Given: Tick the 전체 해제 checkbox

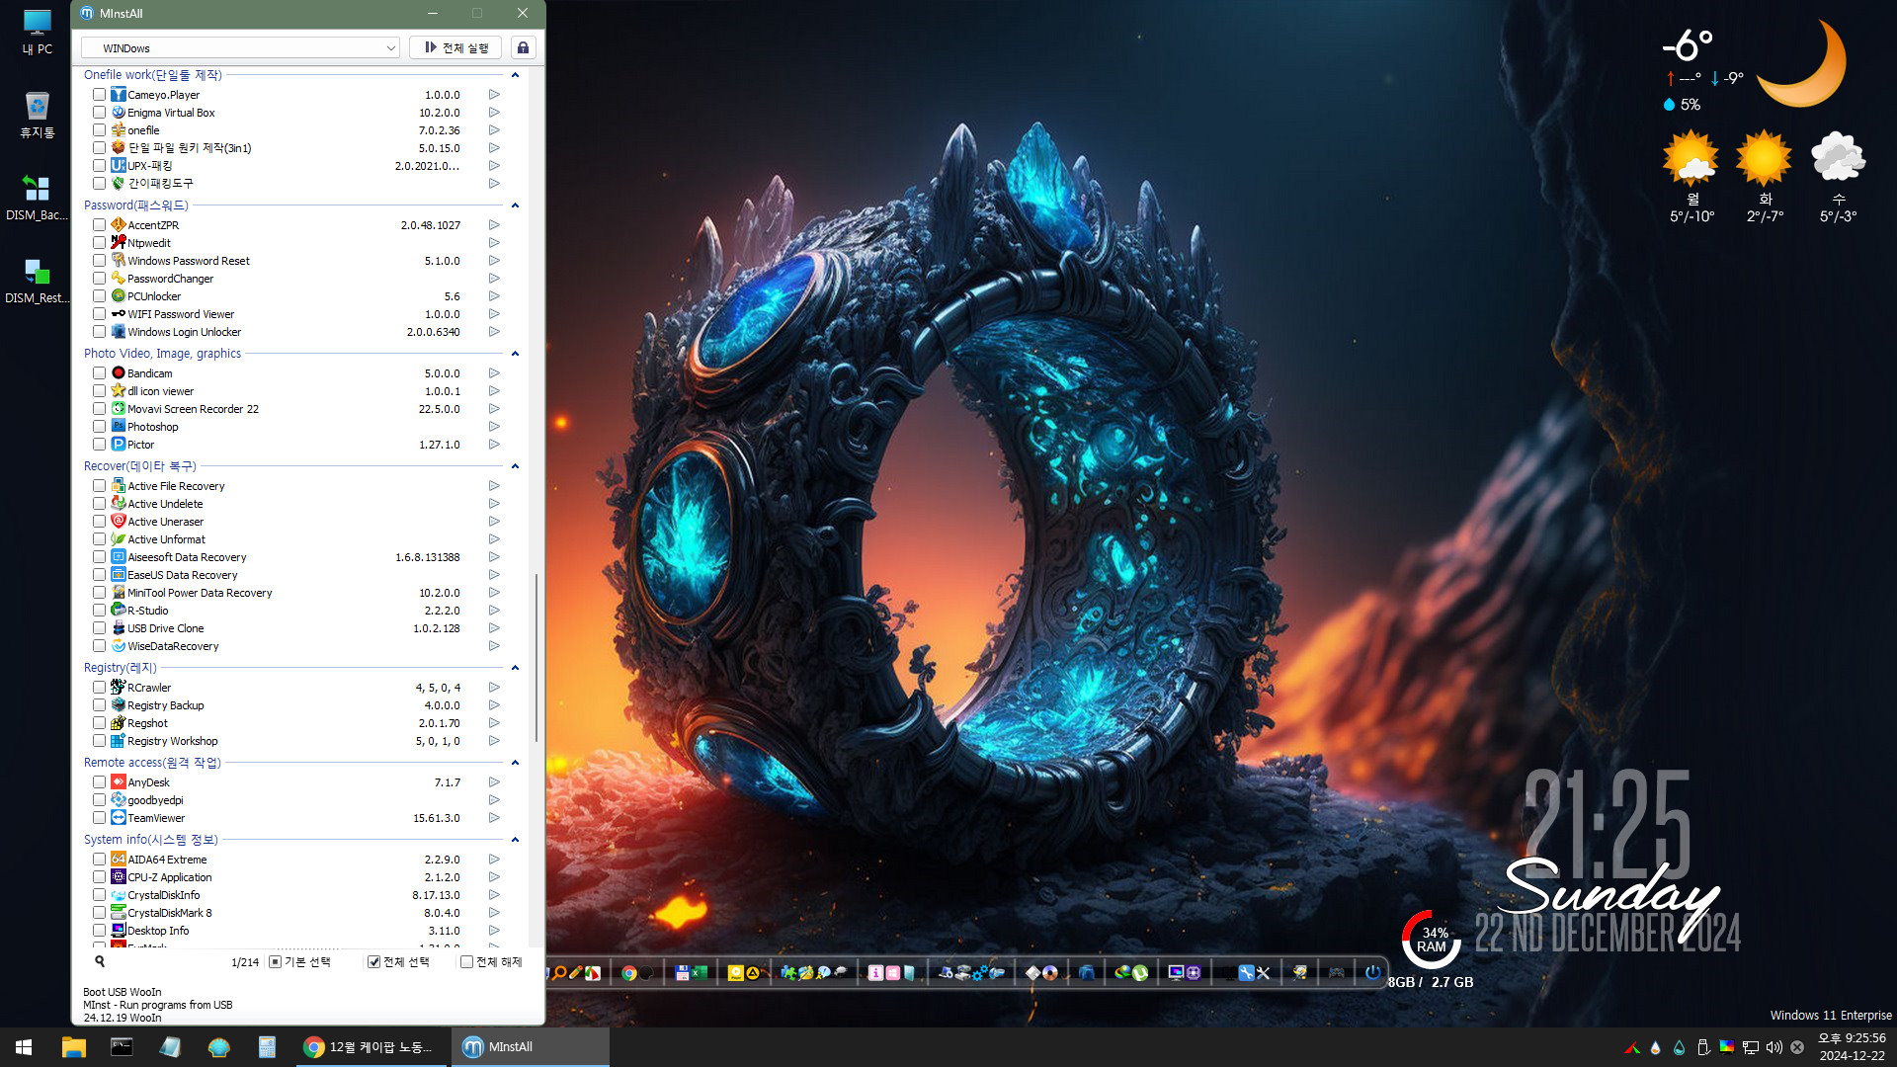Looking at the screenshot, I should (466, 962).
